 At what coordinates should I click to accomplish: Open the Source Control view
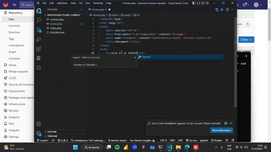click(39, 30)
